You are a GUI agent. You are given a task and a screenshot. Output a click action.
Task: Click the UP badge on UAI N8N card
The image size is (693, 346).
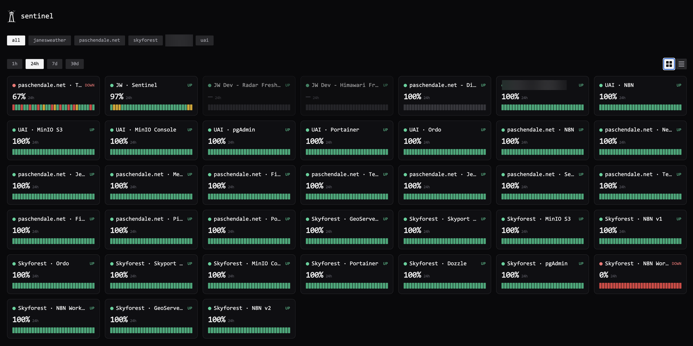[x=679, y=85]
